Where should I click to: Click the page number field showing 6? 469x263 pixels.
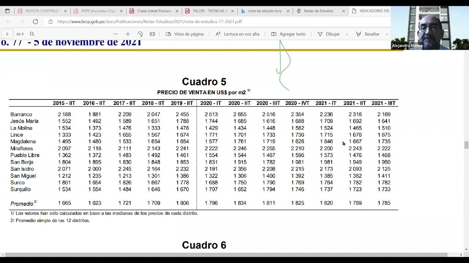coord(7,34)
